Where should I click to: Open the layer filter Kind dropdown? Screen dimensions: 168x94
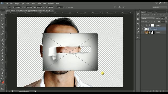click(x=145, y=15)
